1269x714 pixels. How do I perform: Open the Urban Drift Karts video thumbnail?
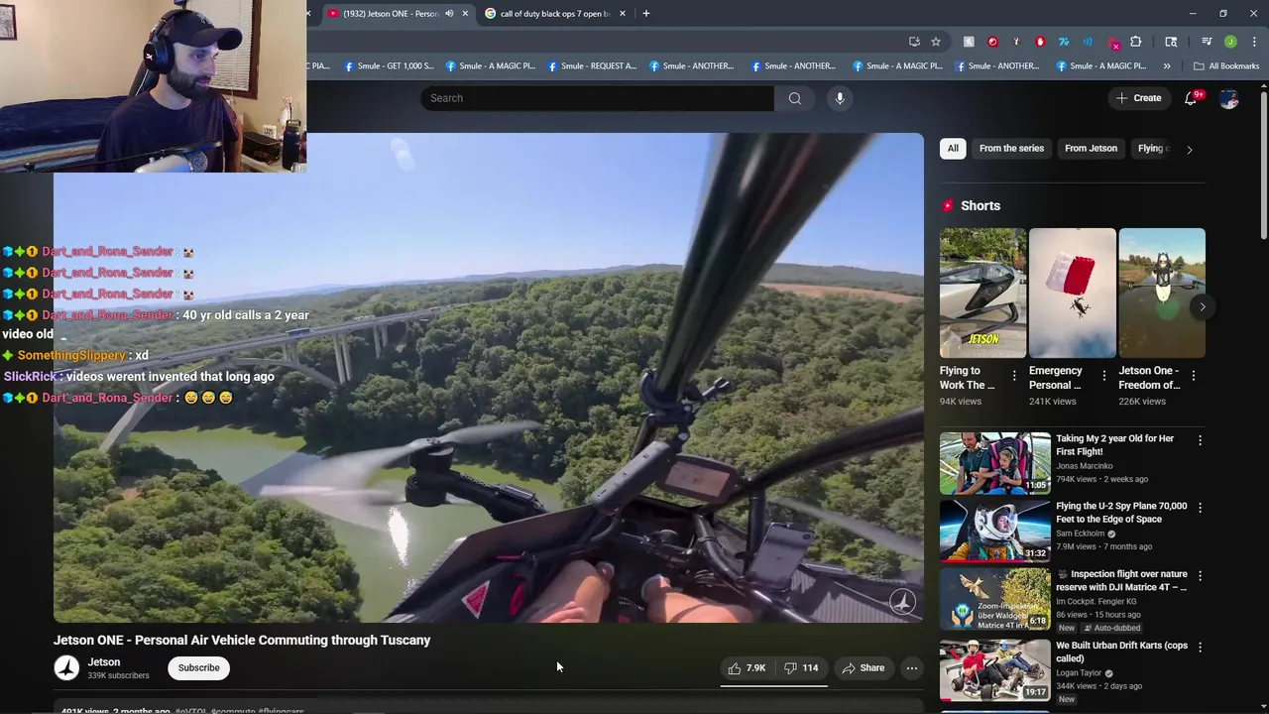tap(994, 669)
